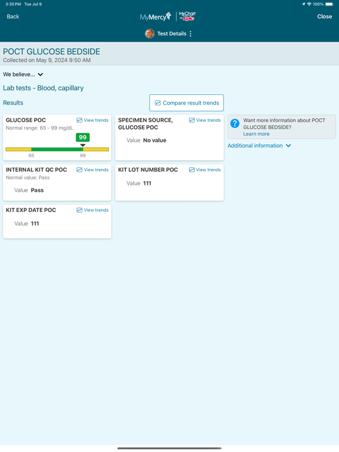Image resolution: width=339 pixels, height=452 pixels.
Task: View trends for KIT EXP DATE POC
Action: (x=92, y=210)
